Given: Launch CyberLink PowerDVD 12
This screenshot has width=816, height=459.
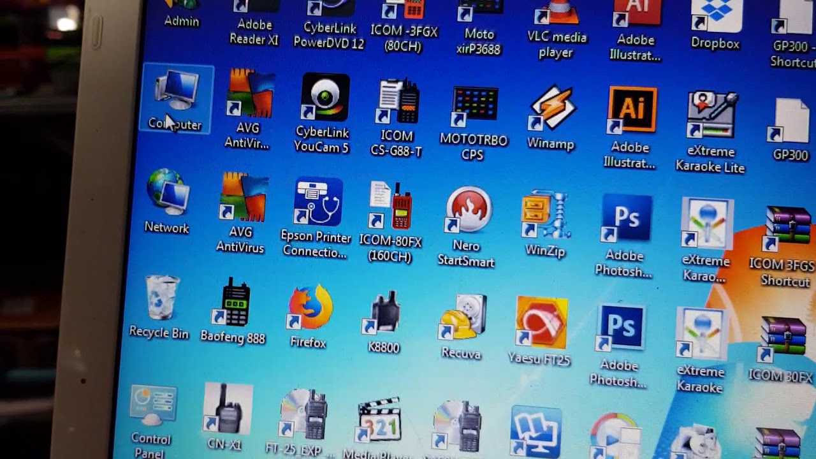Looking at the screenshot, I should point(330,24).
